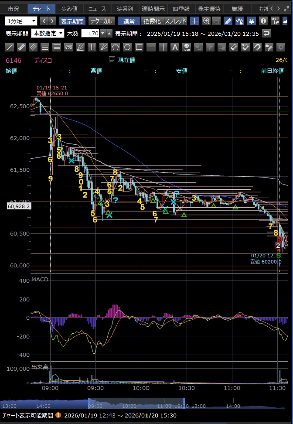Open the 本数 count dropdown arrow
The image size is (293, 424).
[x=102, y=34]
